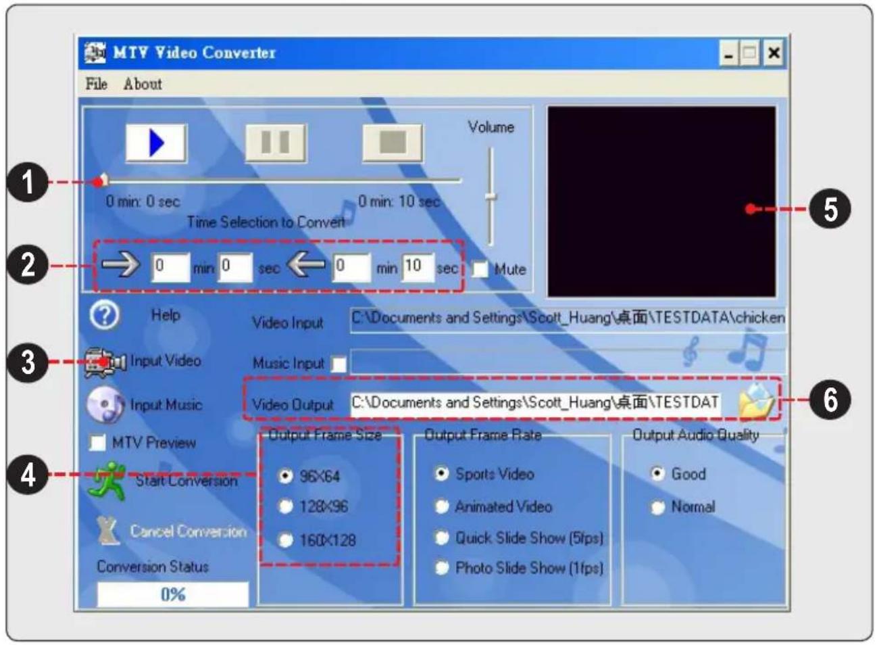The image size is (877, 645).
Task: Pause the video with the Pause button
Action: 275,143
